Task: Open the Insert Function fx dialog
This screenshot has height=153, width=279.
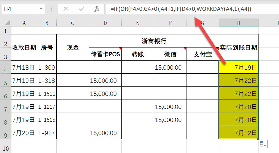Action: tap(97, 9)
